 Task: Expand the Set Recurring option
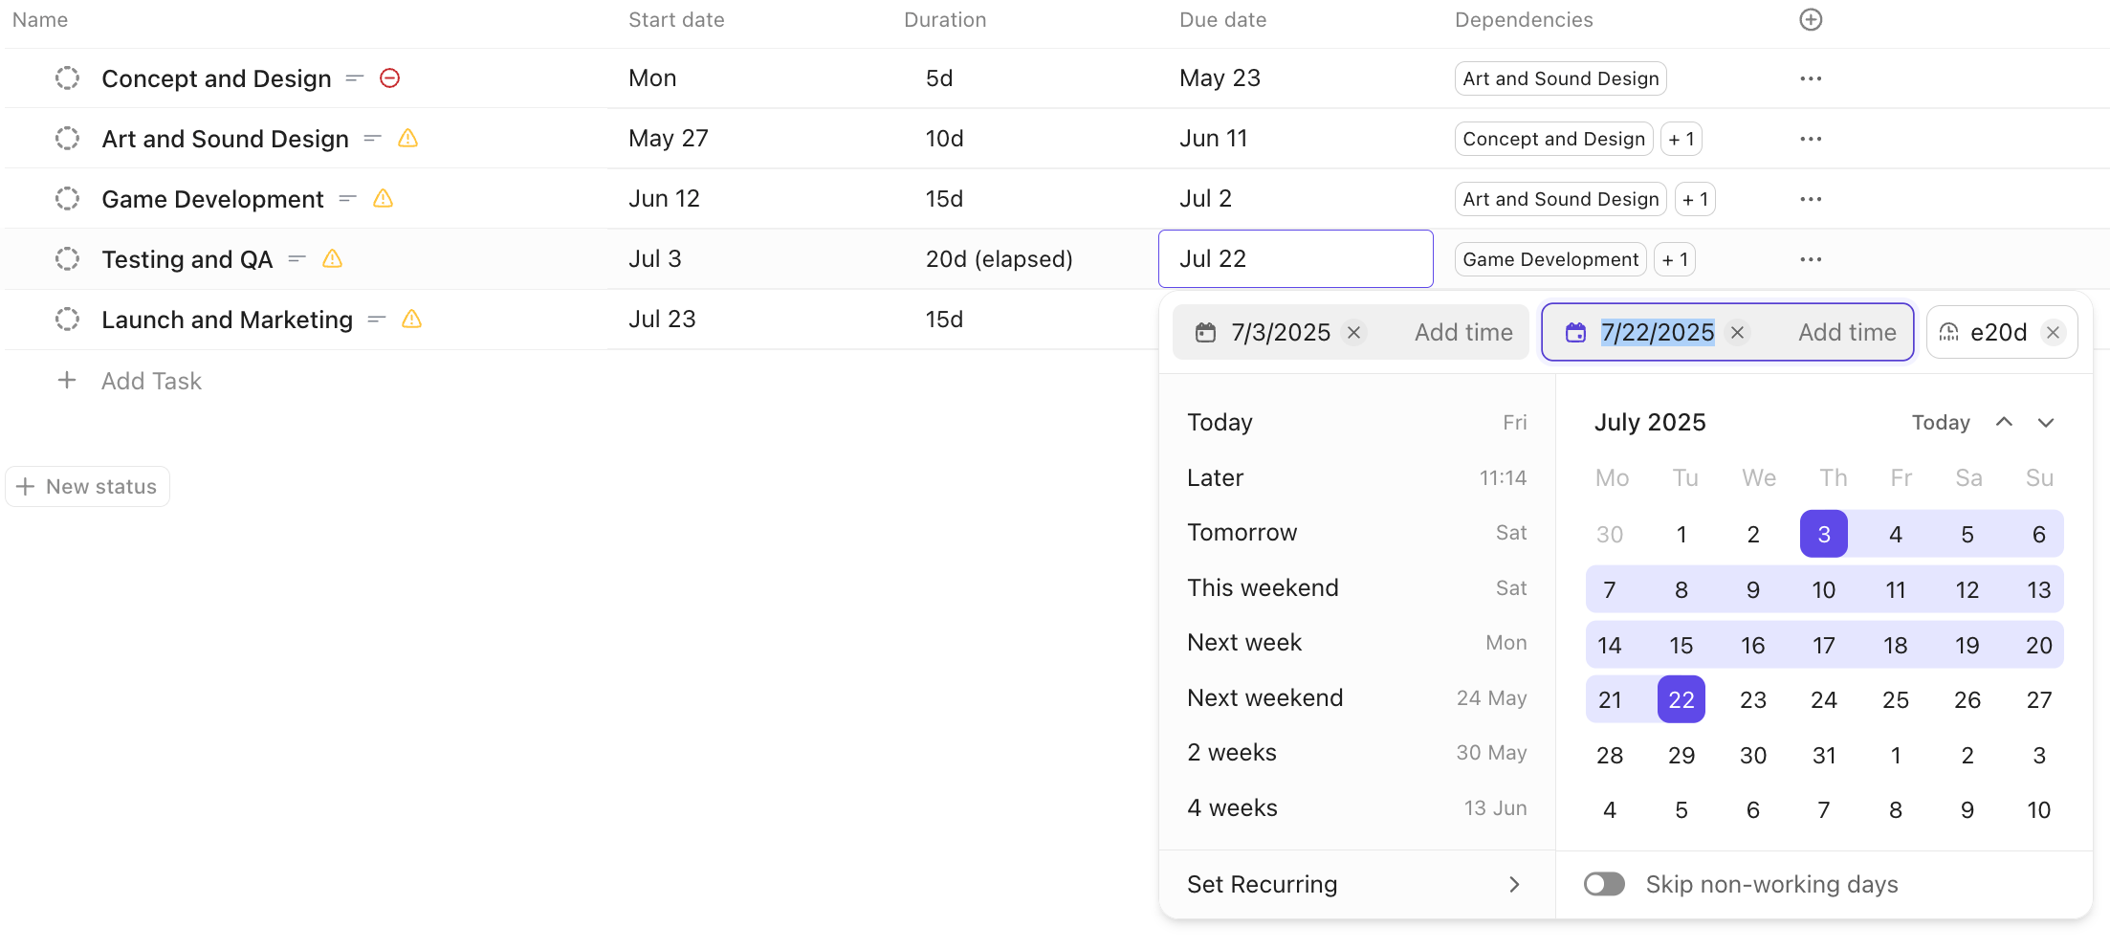pyautogui.click(x=1357, y=885)
